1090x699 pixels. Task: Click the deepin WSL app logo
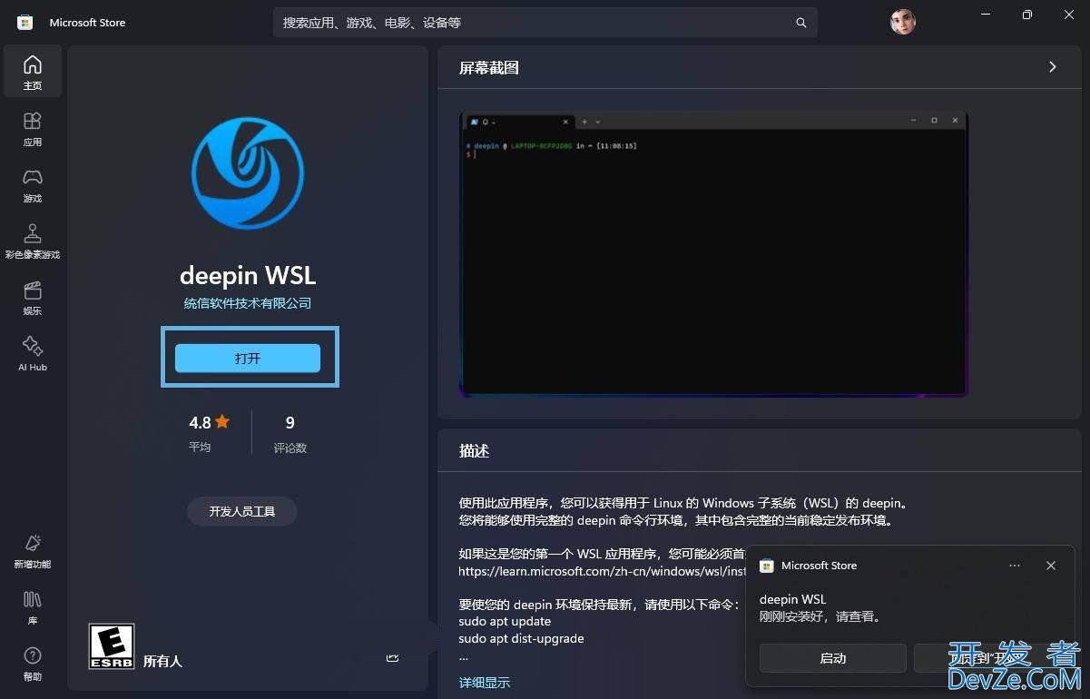(x=248, y=172)
